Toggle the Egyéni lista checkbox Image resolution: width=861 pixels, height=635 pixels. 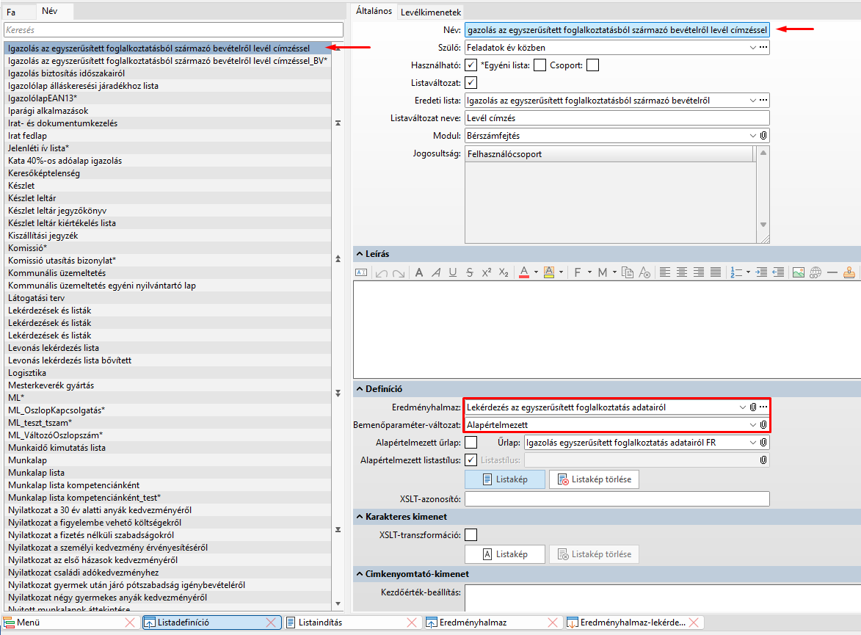pos(540,65)
